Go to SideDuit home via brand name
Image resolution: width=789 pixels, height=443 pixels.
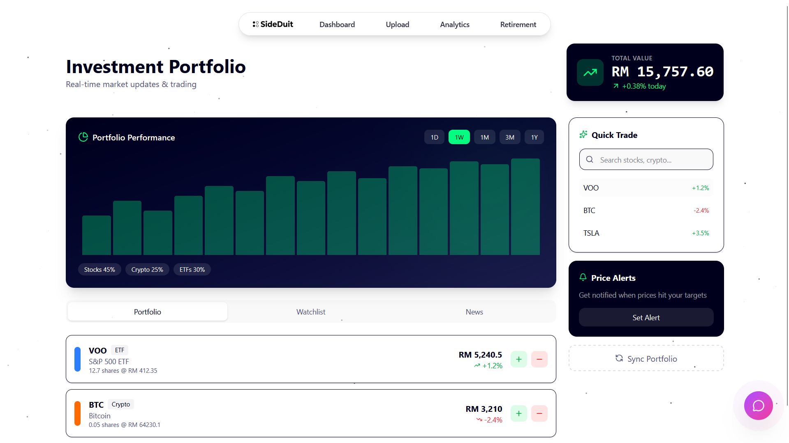pos(277,24)
